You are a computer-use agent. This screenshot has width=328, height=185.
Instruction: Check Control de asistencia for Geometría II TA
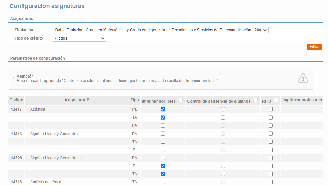(223, 174)
